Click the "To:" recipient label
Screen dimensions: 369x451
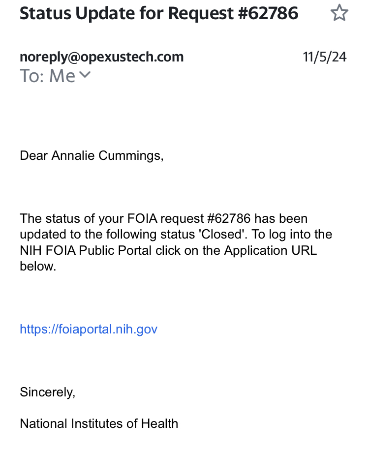click(x=32, y=76)
